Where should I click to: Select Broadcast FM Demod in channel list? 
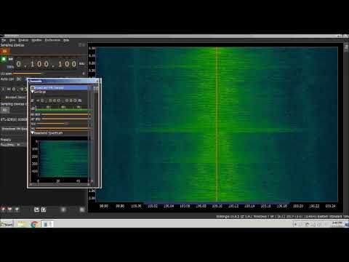[14, 129]
